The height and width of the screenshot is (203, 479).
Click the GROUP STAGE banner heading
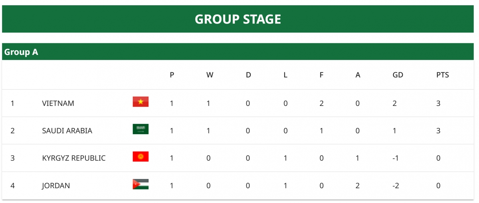[x=238, y=19]
